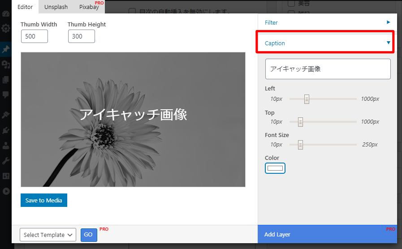Image resolution: width=402 pixels, height=249 pixels.
Task: Click the GO button
Action: 89,235
